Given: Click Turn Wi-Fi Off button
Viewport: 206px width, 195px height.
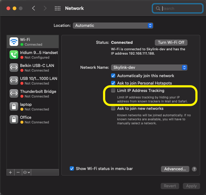Looking at the screenshot, I should coord(171,43).
